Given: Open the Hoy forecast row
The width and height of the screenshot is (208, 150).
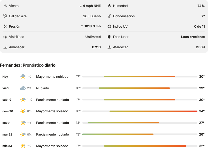Looking at the screenshot, I should point(103,77).
